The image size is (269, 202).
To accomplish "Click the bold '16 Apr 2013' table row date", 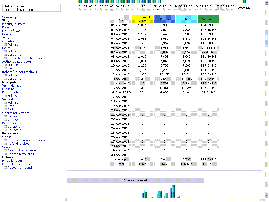I will click(120, 92).
